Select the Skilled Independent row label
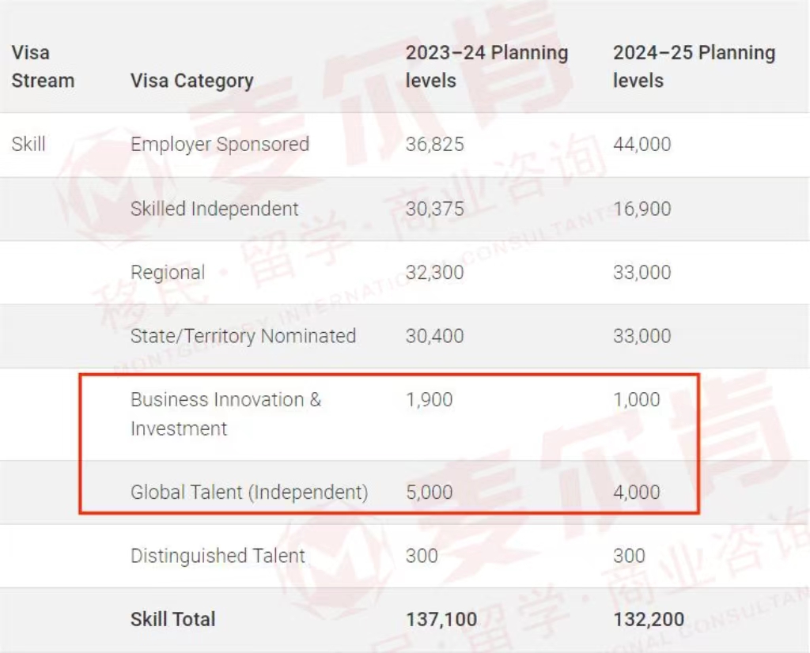 pyautogui.click(x=214, y=209)
